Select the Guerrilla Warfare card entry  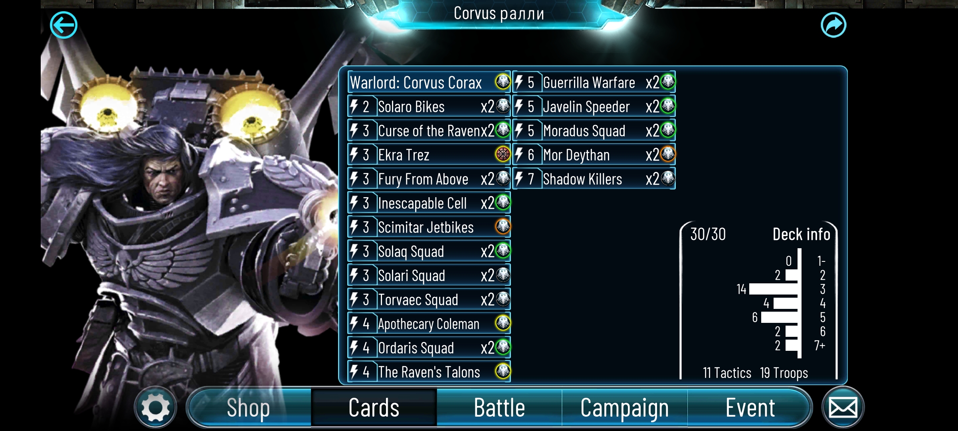pyautogui.click(x=594, y=82)
